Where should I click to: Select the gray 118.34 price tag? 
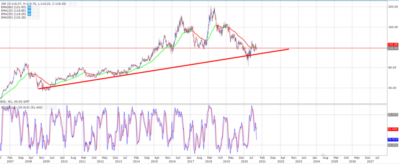pos(392,49)
